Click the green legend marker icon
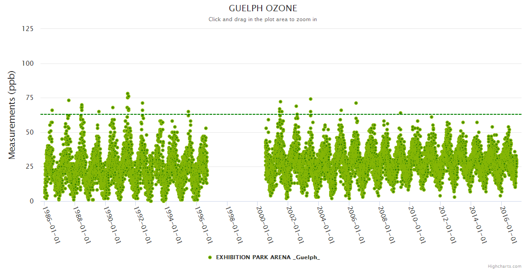 pos(210,257)
